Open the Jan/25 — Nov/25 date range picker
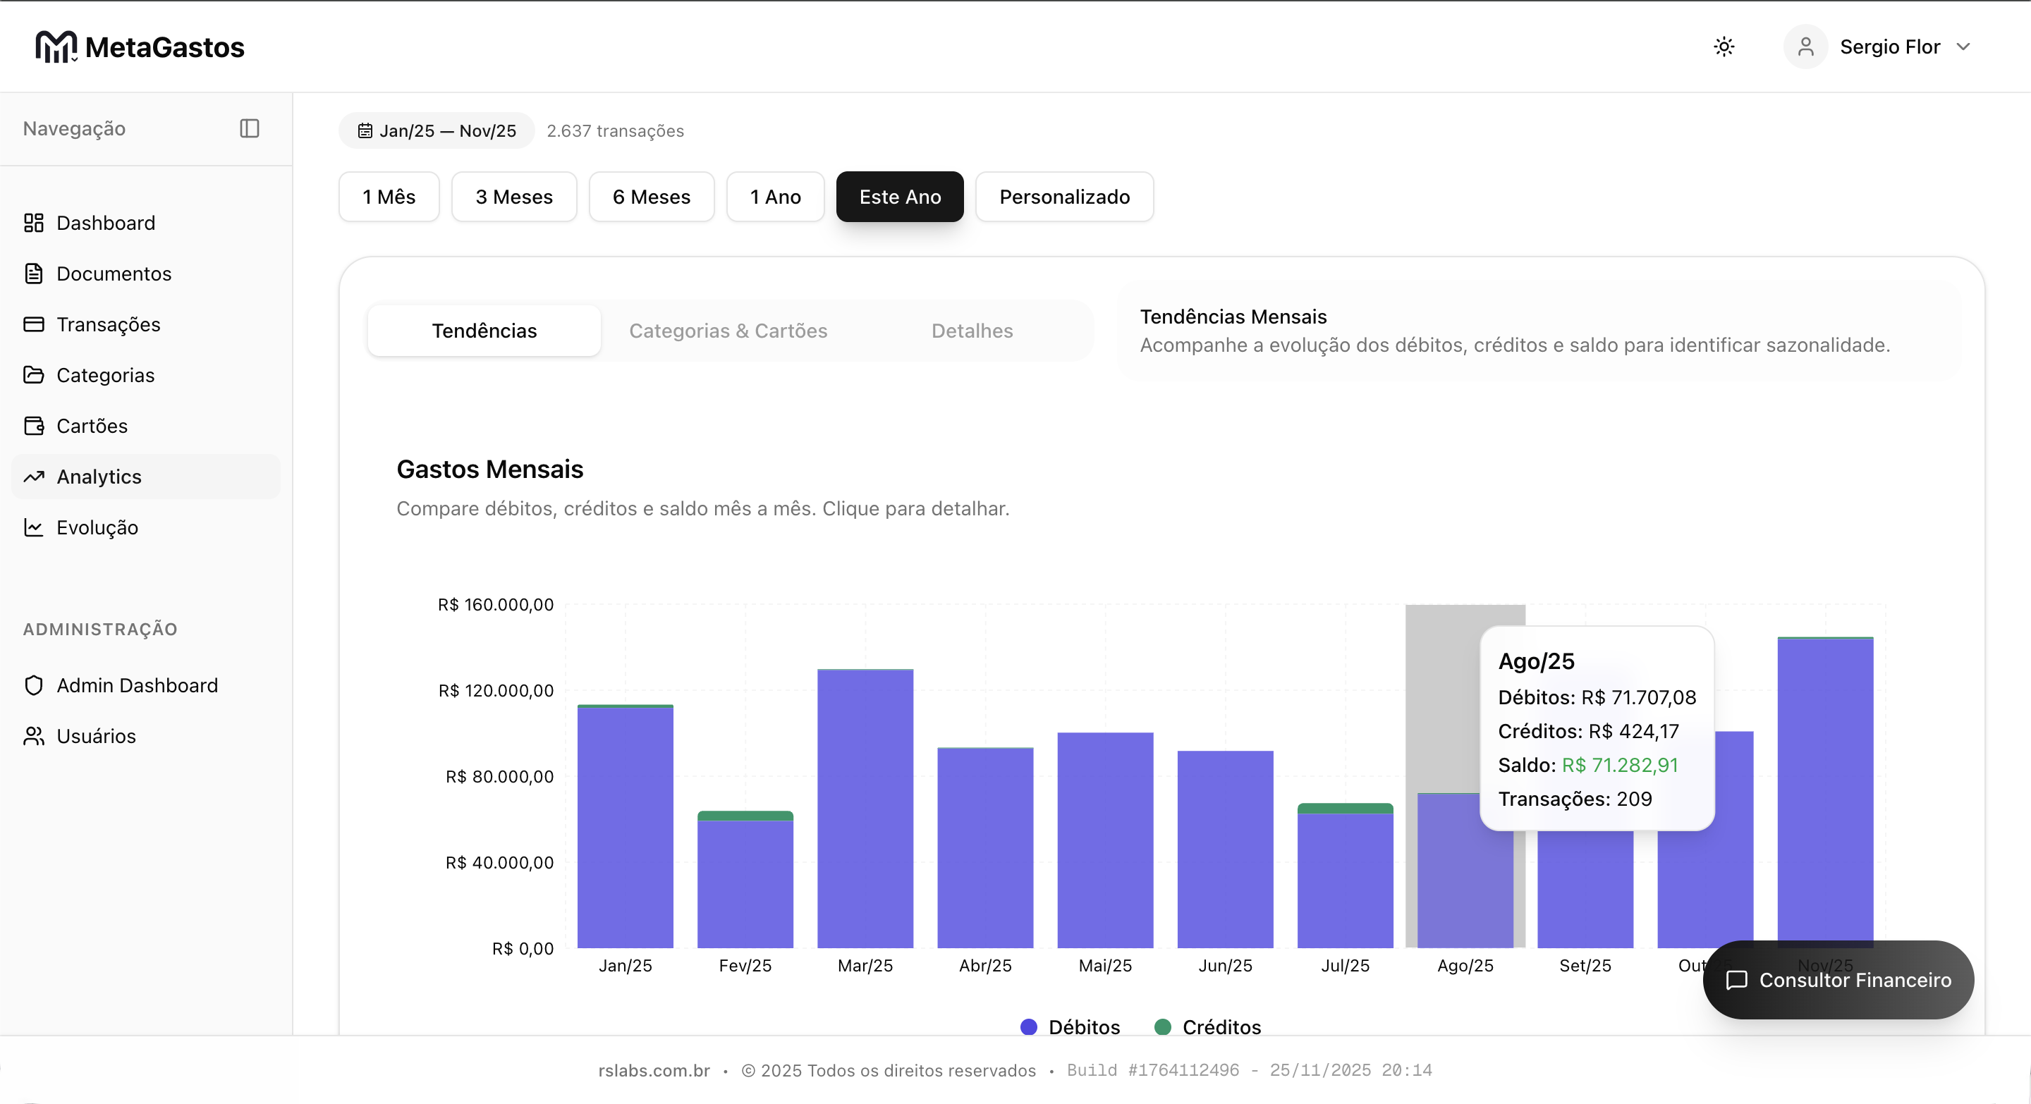 [x=437, y=131]
